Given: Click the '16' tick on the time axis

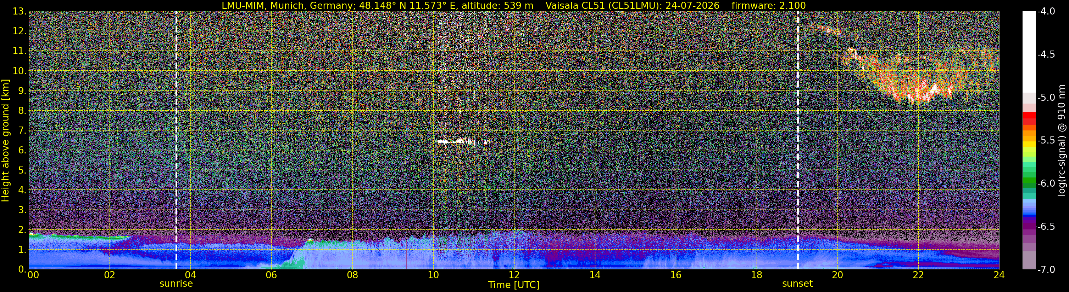Looking at the screenshot, I should coord(675,275).
